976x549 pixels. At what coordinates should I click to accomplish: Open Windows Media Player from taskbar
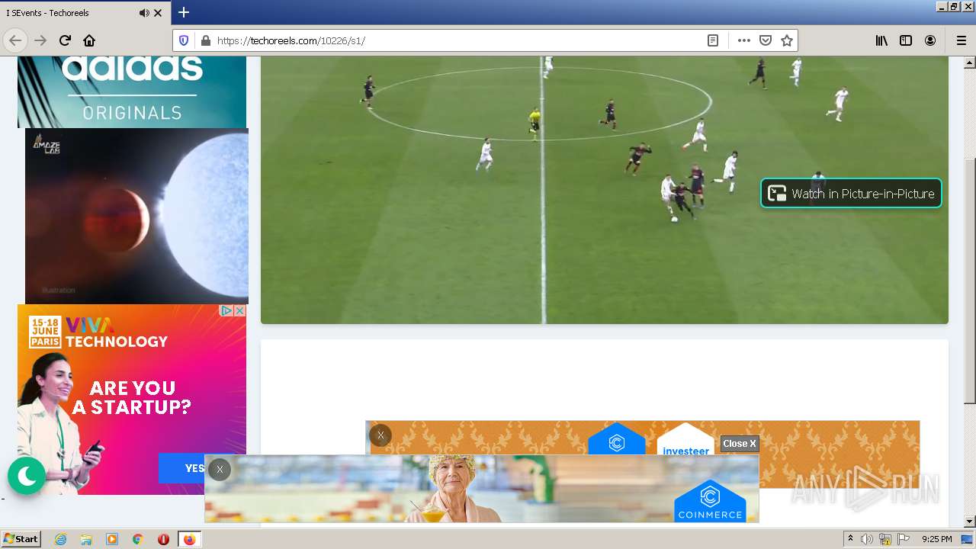(x=112, y=539)
